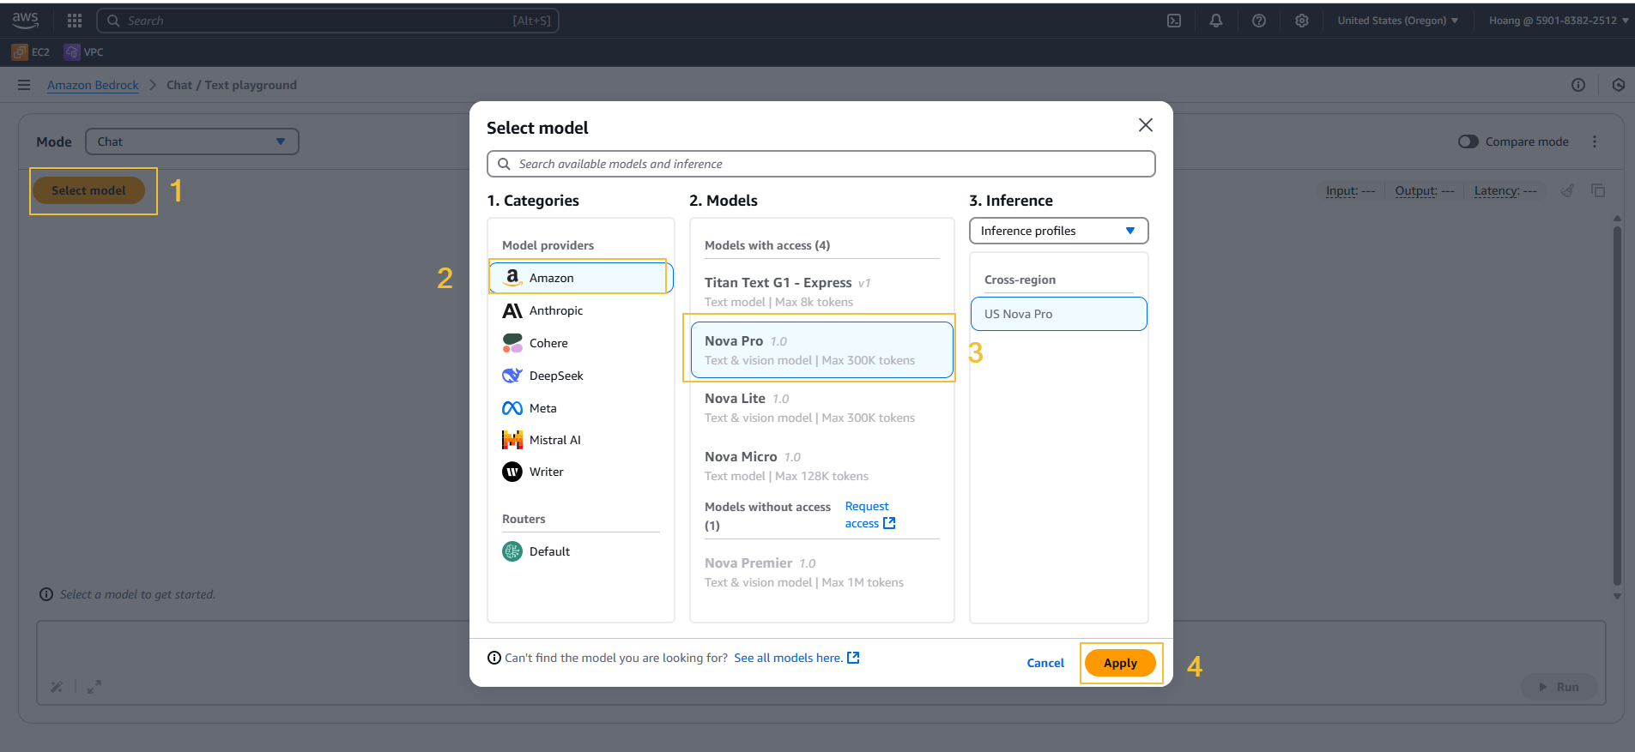Click the chat area vertical scrollbar

(x=1617, y=407)
